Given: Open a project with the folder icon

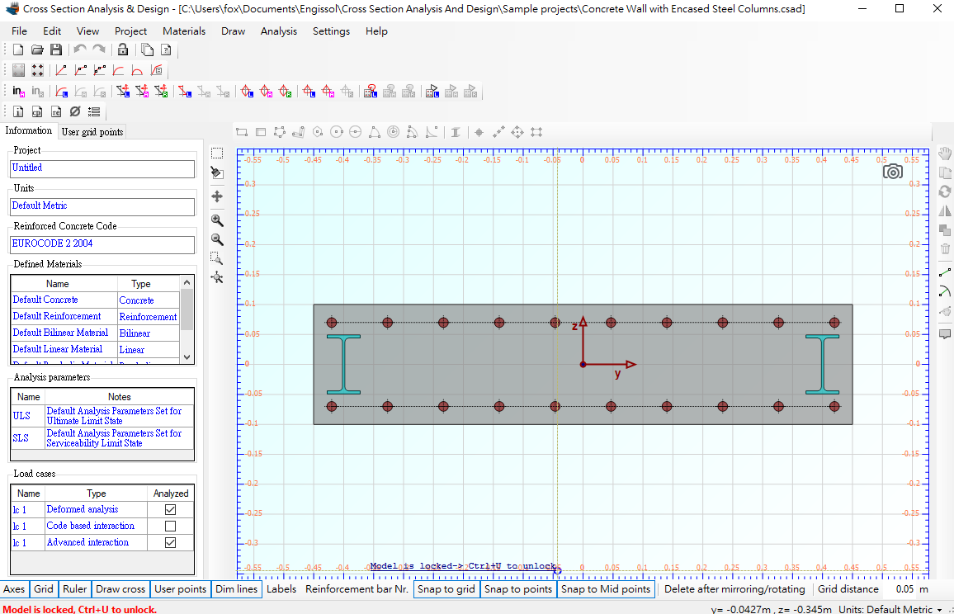Looking at the screenshot, I should click(x=37, y=50).
